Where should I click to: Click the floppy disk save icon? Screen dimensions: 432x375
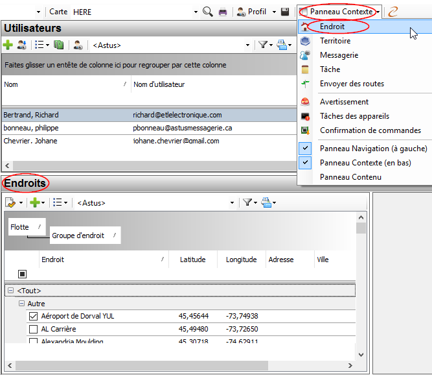(x=285, y=12)
